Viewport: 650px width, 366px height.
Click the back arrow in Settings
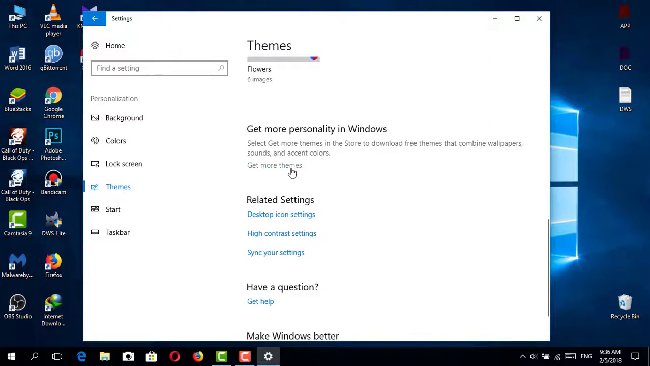[x=95, y=19]
